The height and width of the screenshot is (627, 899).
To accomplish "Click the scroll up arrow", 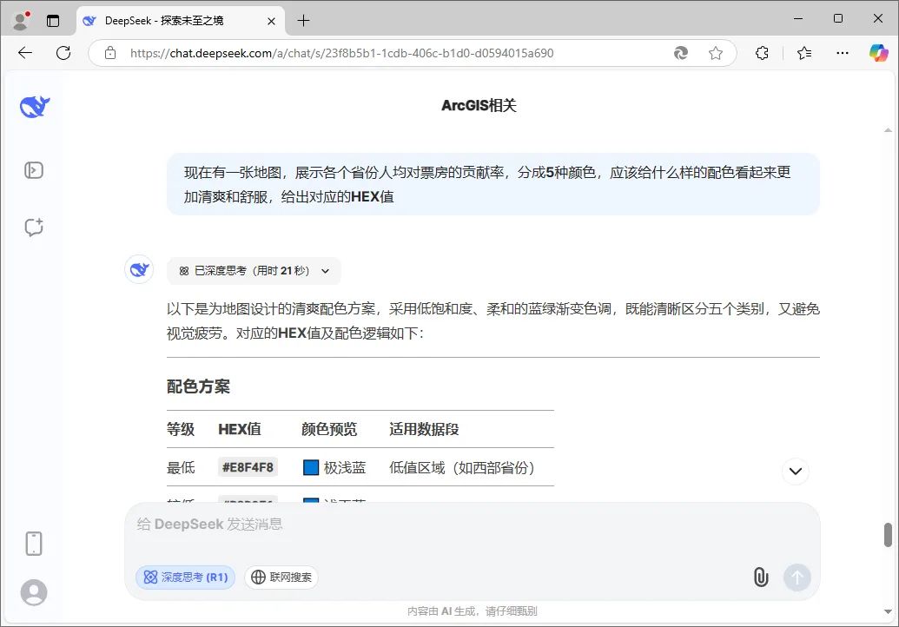I will 888,130.
